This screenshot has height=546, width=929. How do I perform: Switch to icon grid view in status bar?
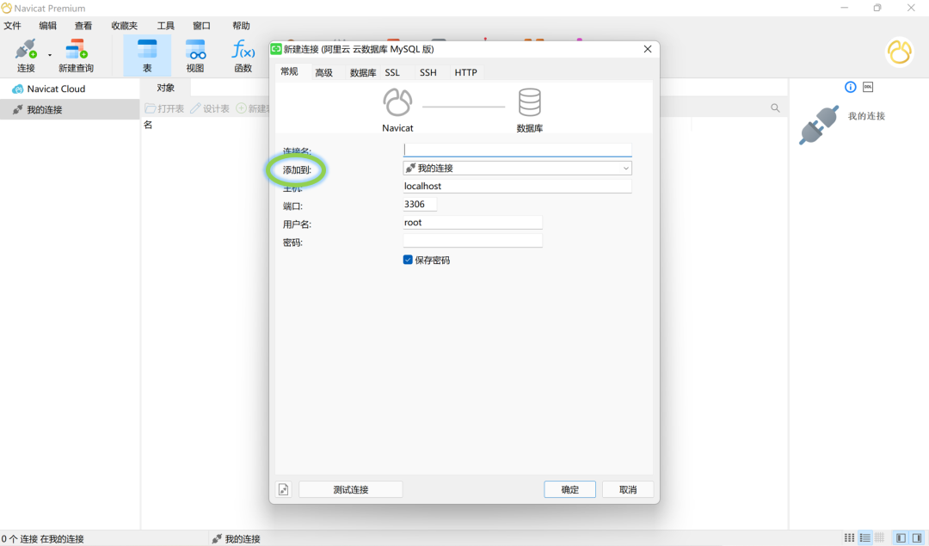click(849, 537)
